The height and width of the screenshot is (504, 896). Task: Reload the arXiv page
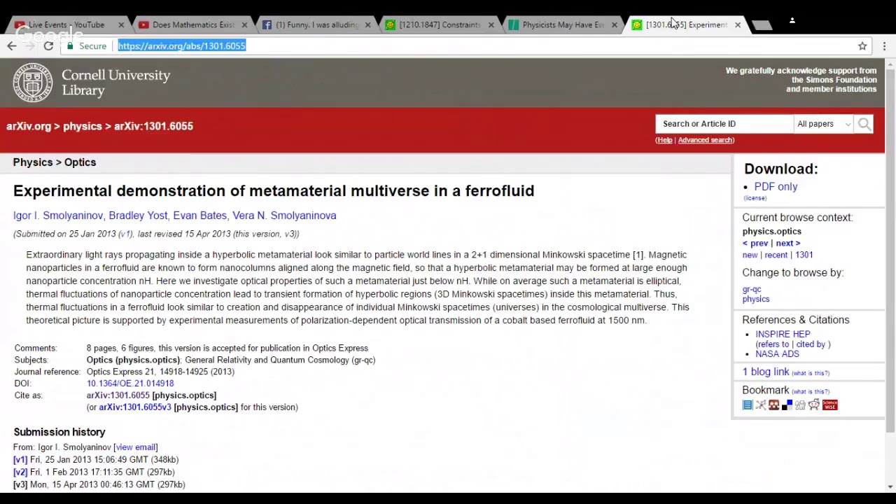point(48,46)
